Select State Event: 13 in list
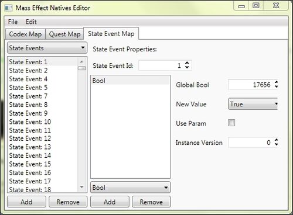The height and width of the screenshot is (215, 293). pyautogui.click(x=43, y=147)
